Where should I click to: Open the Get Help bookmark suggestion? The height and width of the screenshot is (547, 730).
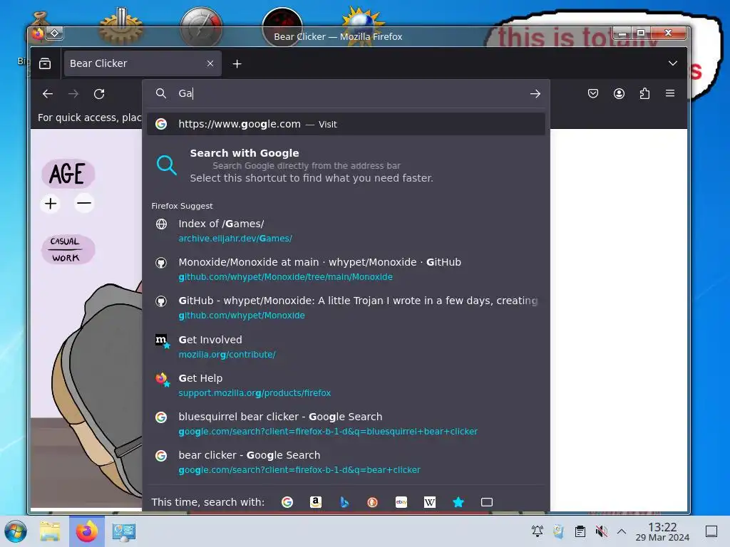(x=346, y=385)
